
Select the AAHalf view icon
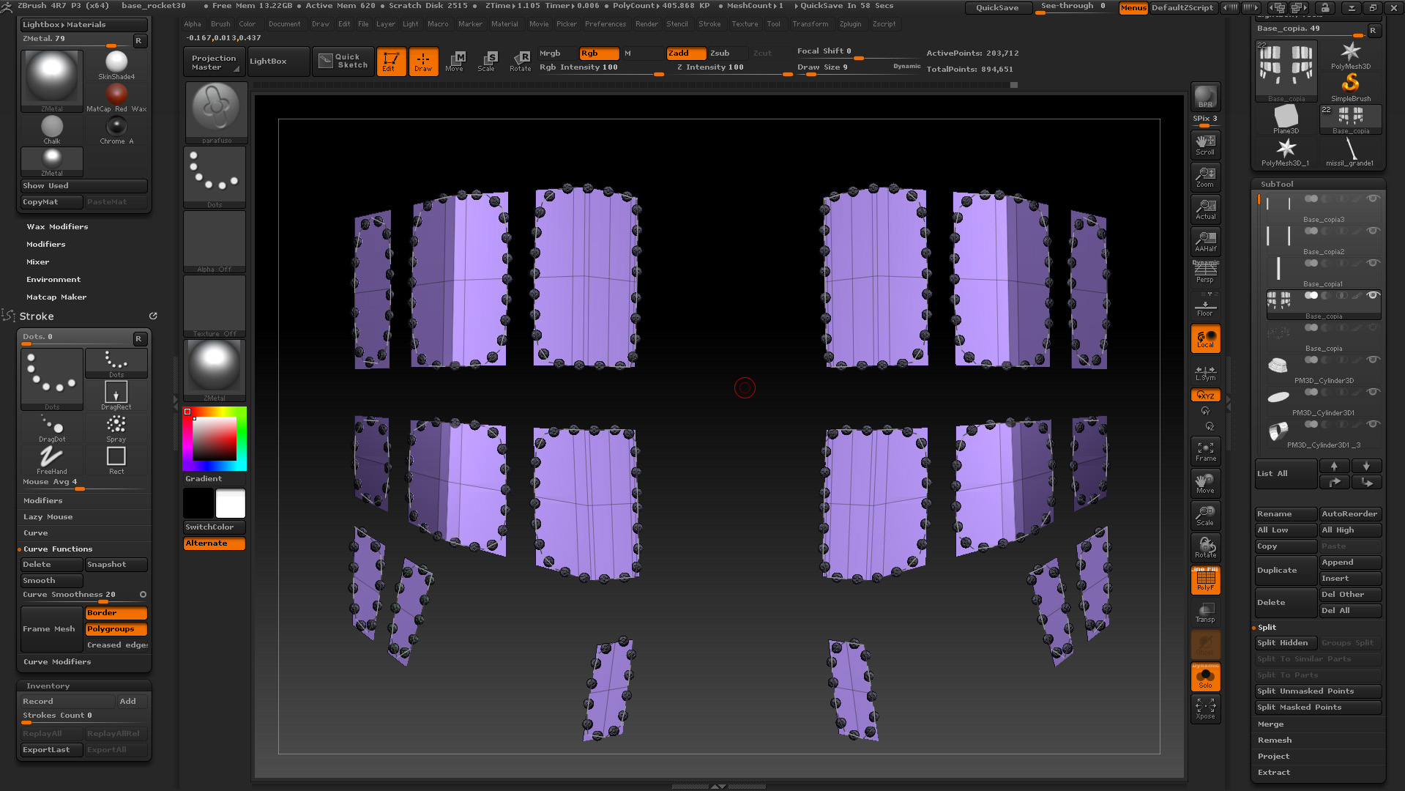[x=1205, y=241]
